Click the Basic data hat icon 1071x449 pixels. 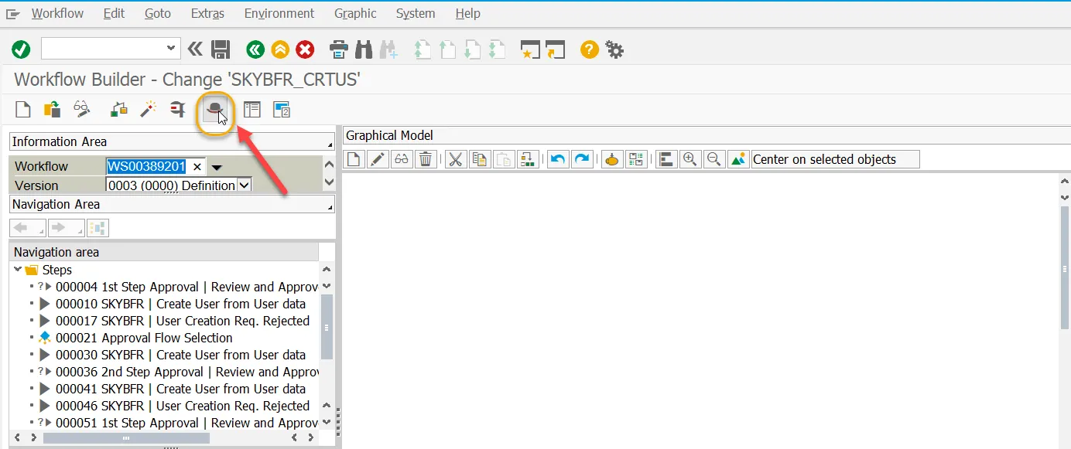pyautogui.click(x=216, y=111)
